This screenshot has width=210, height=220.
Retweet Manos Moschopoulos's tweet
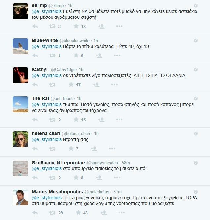[52, 213]
